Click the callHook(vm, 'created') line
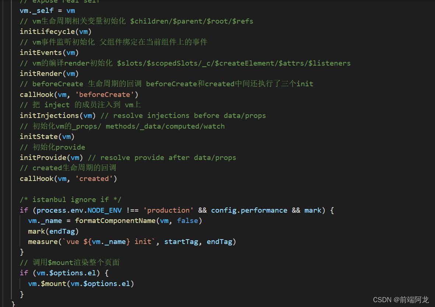This screenshot has height=307, width=435. pos(68,179)
